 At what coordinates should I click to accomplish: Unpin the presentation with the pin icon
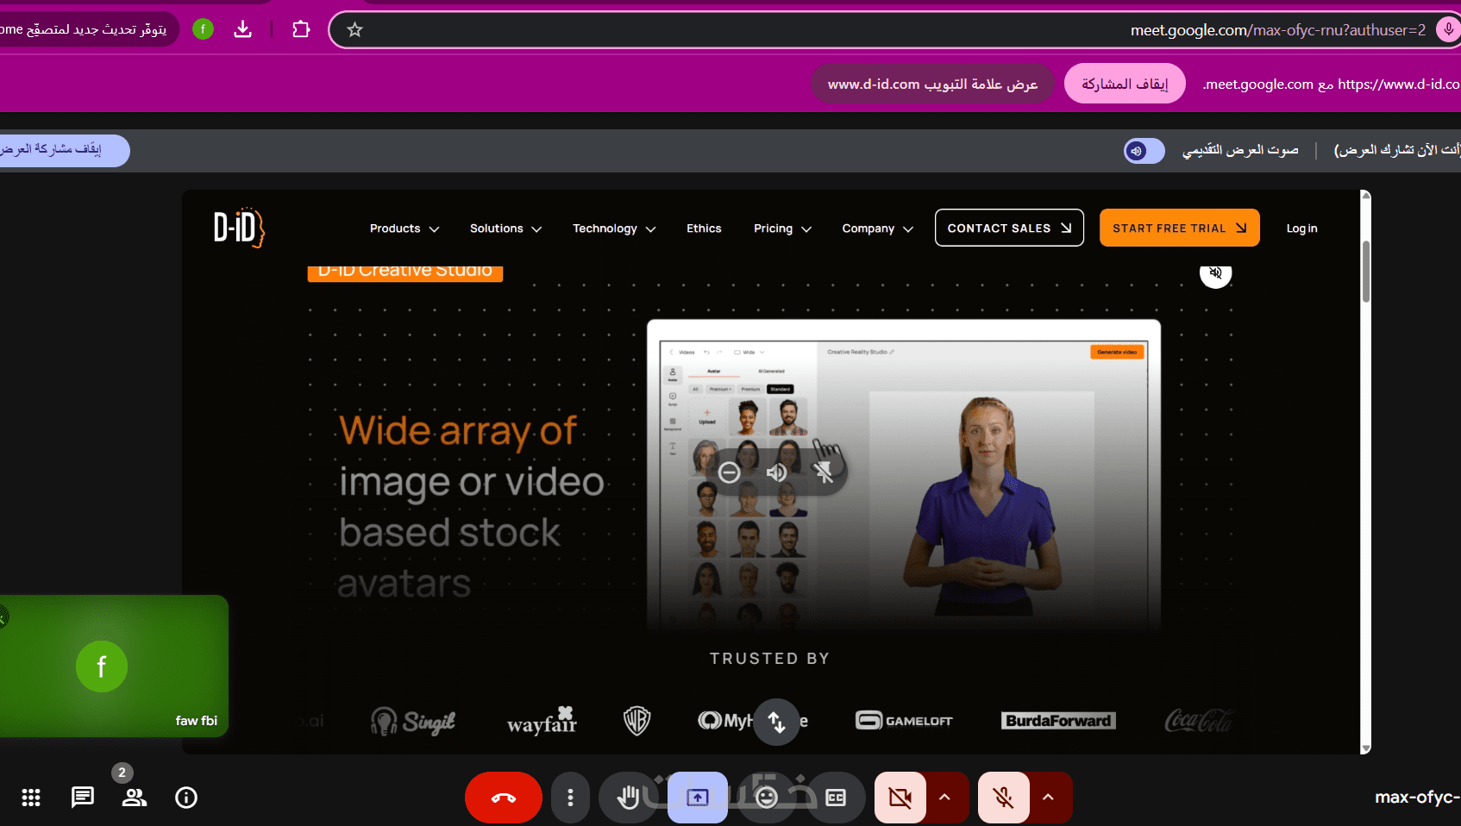point(825,472)
